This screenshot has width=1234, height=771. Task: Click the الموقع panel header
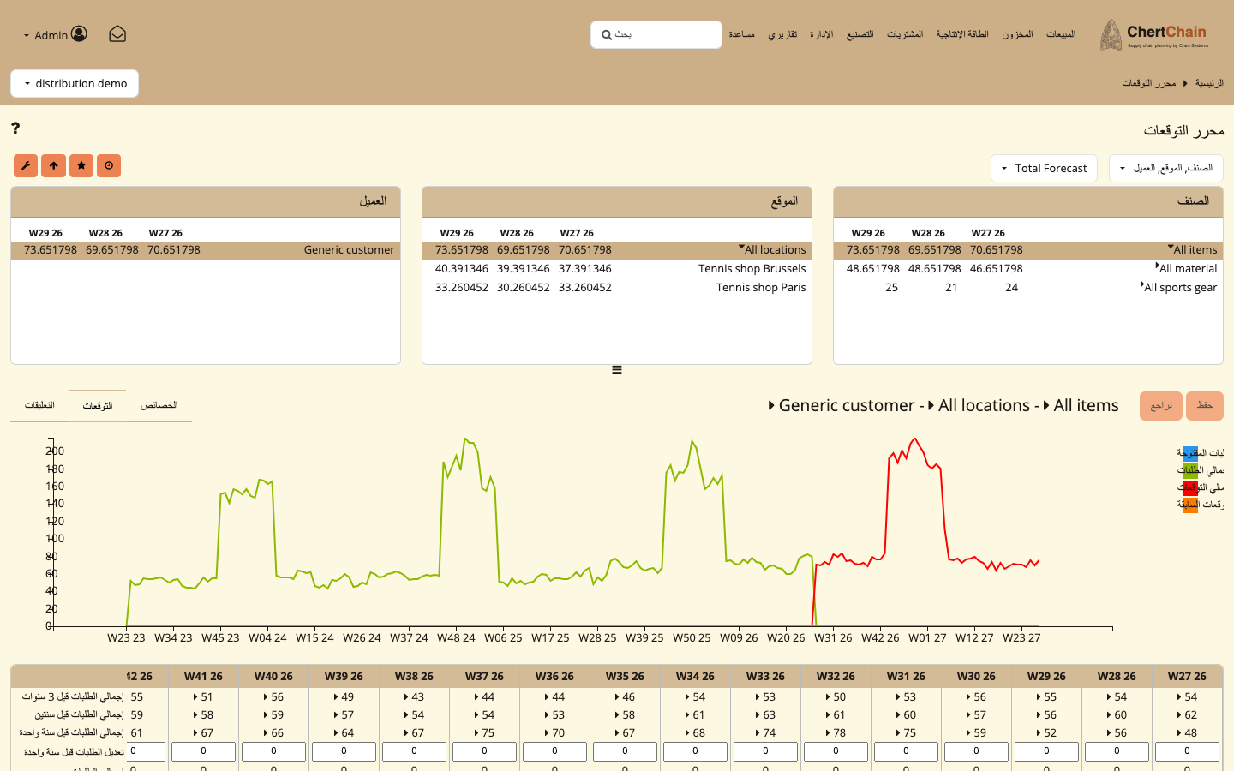point(617,202)
